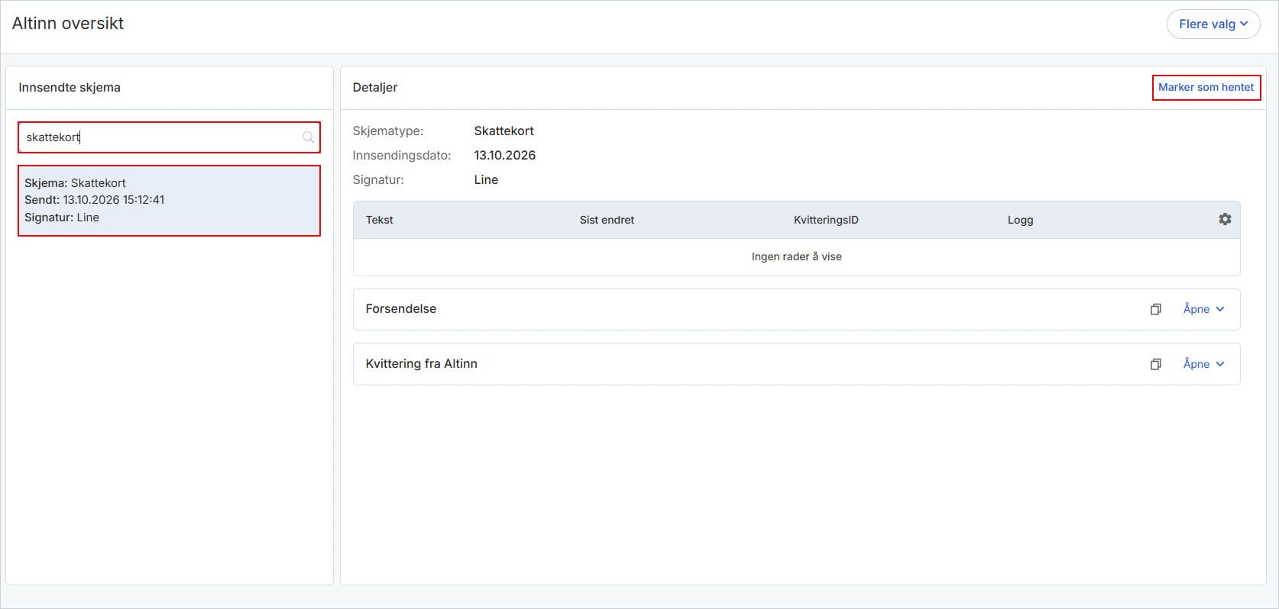Click the search magnifier icon

tap(308, 137)
